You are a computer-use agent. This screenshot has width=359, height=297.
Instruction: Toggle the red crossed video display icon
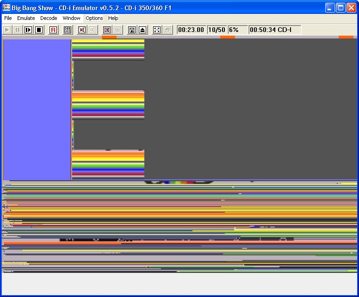(107, 30)
